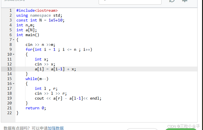This screenshot has width=203, height=130.
Task: Open editor settings gear icon
Action: [185, 1]
